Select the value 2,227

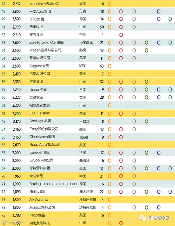click(x=16, y=97)
